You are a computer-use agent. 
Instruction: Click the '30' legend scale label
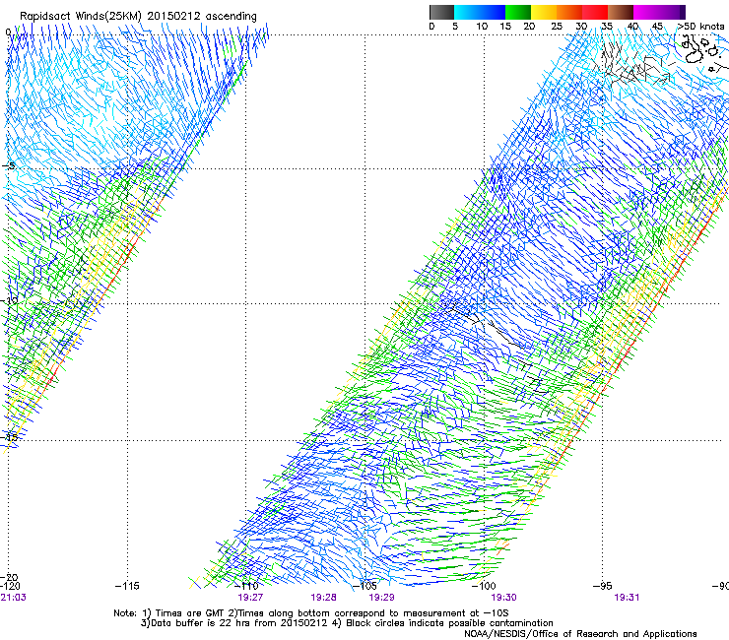[581, 26]
